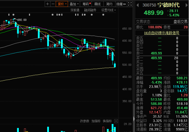Zoom in chart with plus button
Screen dimensions: 189x132
click(x=47, y=4)
